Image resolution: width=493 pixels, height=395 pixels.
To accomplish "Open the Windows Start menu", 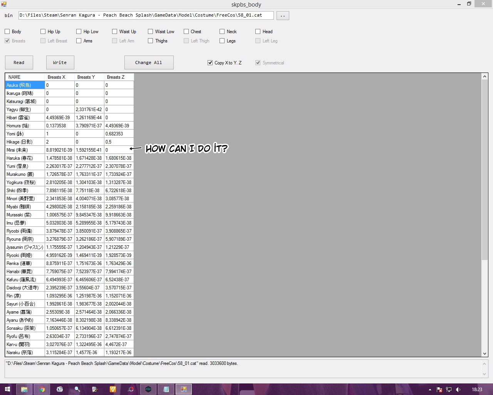I will coord(7,389).
